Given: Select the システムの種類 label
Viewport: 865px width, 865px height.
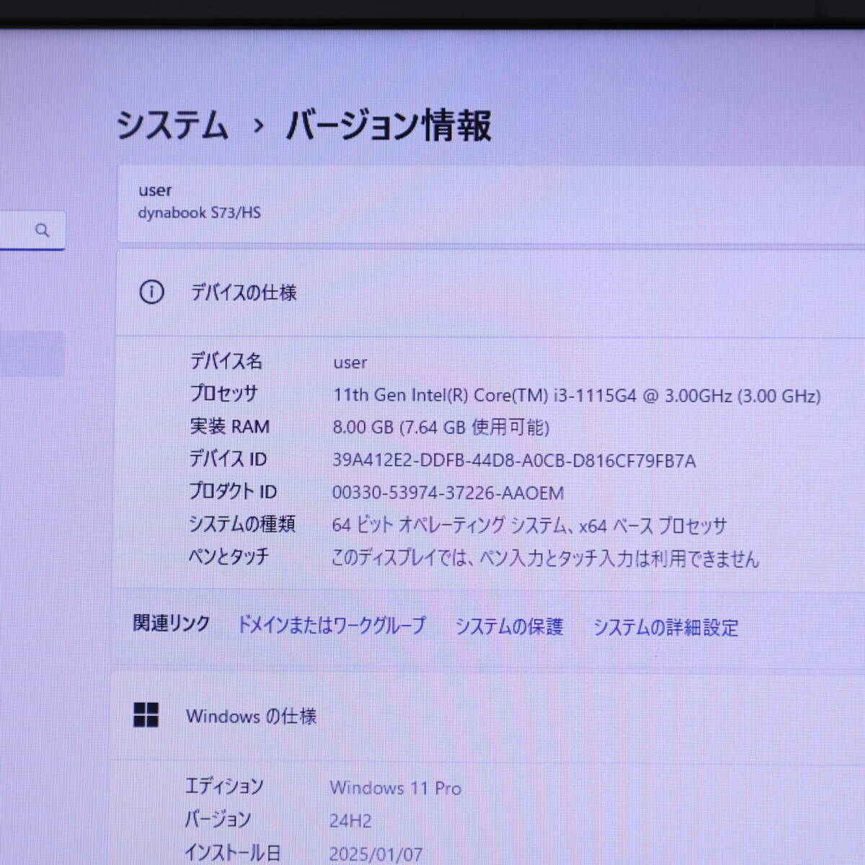Looking at the screenshot, I should click(241, 523).
